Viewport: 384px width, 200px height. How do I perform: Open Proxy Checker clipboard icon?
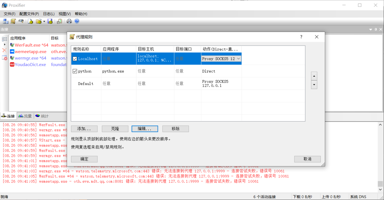59,21
